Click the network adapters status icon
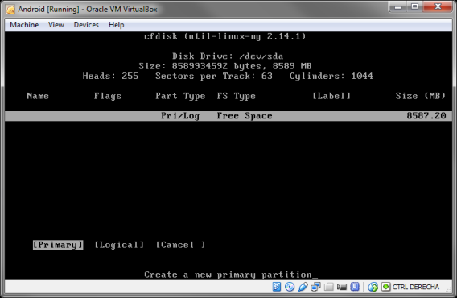Screen dimensions: 457x298 click(x=315, y=287)
